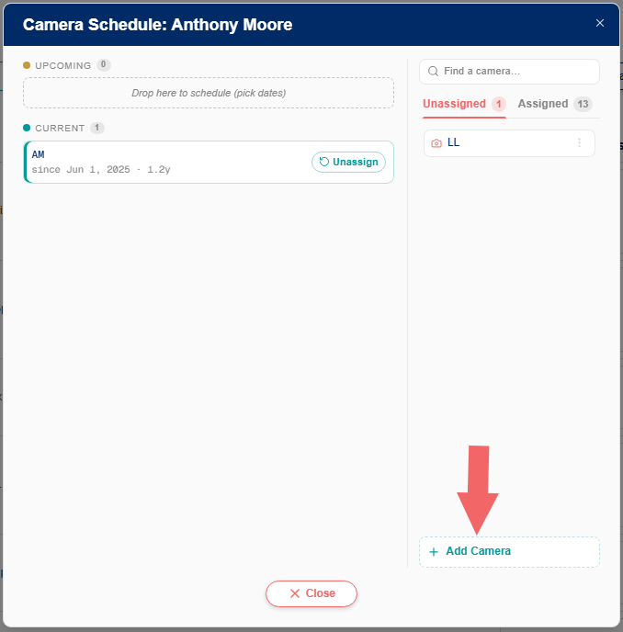
Task: Click the magnifier icon in camera search
Action: tap(433, 72)
